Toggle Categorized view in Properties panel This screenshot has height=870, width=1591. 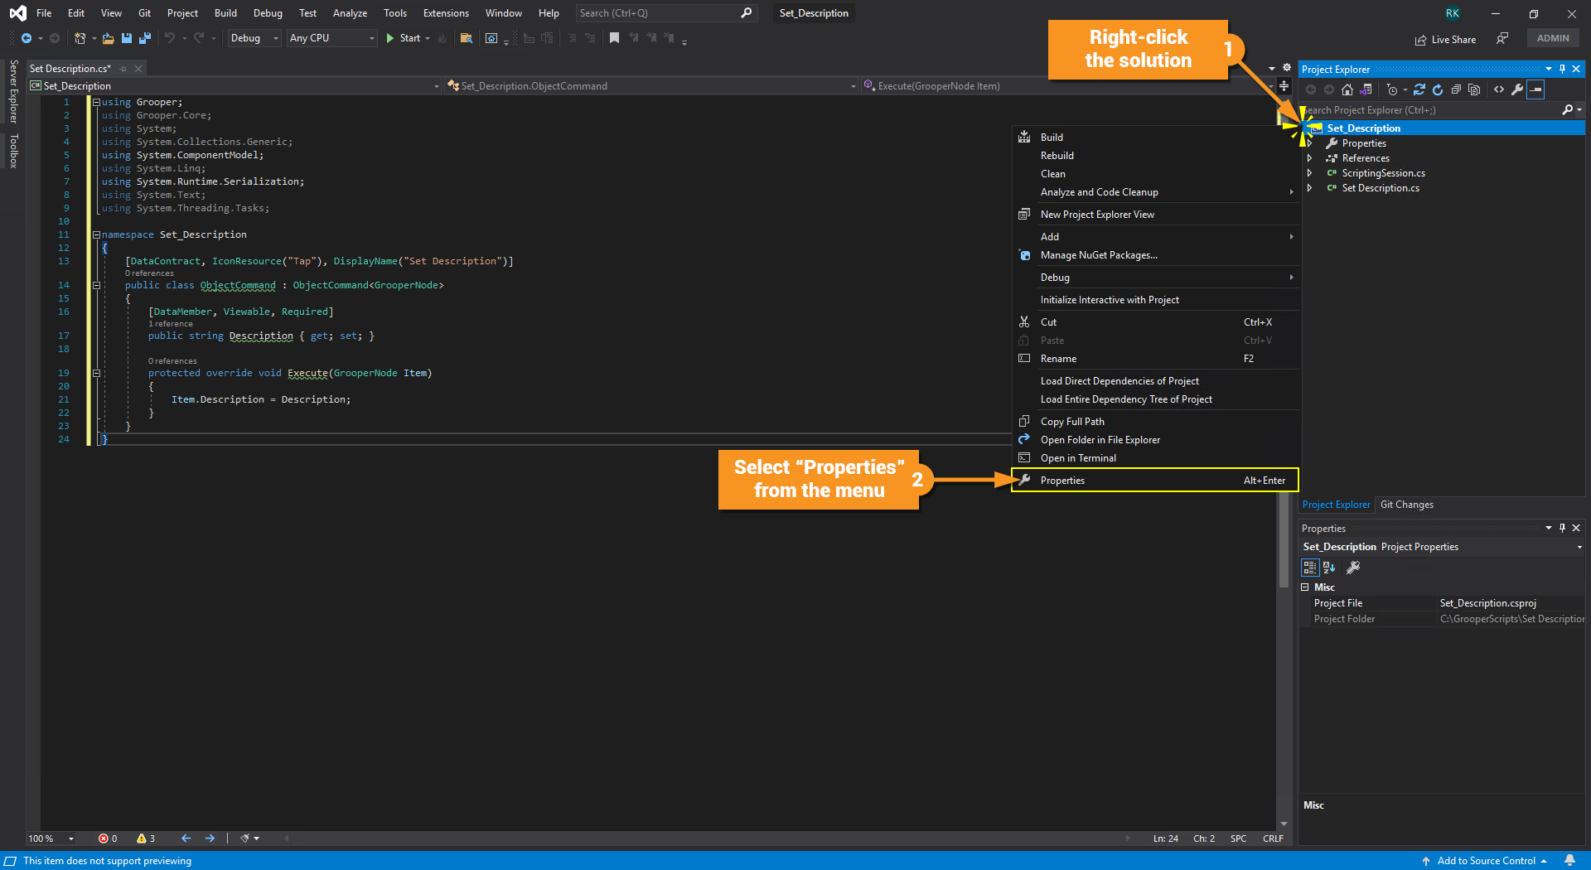click(x=1310, y=568)
